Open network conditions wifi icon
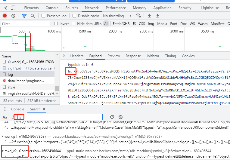The width and height of the screenshot is (230, 160). 138,16
